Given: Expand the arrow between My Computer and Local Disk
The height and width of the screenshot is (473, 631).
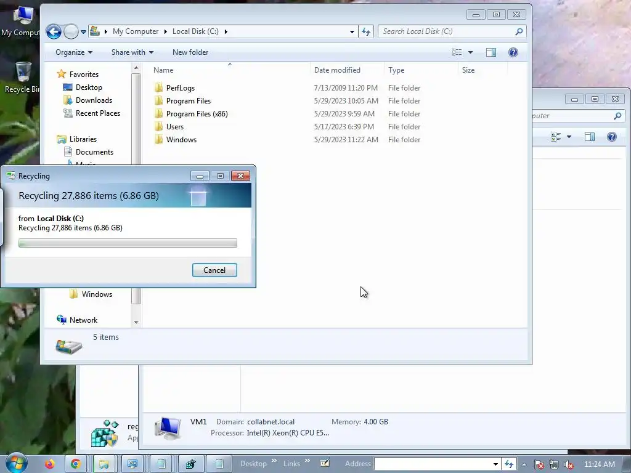Looking at the screenshot, I should point(165,31).
